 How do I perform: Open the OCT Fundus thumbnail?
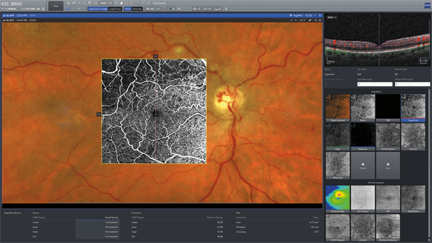click(363, 199)
